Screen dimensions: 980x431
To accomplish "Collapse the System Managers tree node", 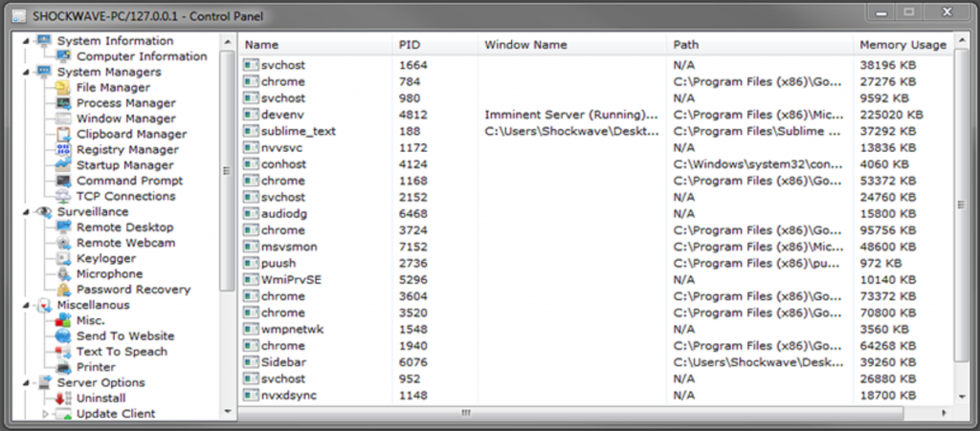I will [x=26, y=72].
